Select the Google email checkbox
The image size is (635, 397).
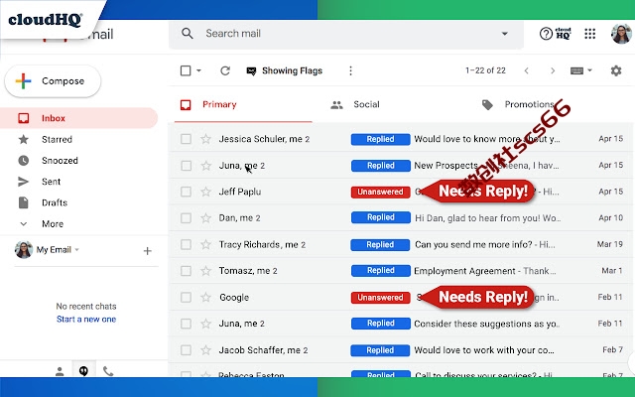point(186,298)
